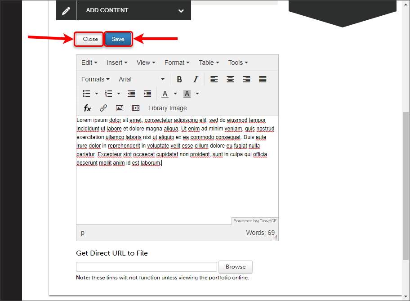Click Browse to pick a file
Image resolution: width=410 pixels, height=301 pixels.
pos(235,267)
